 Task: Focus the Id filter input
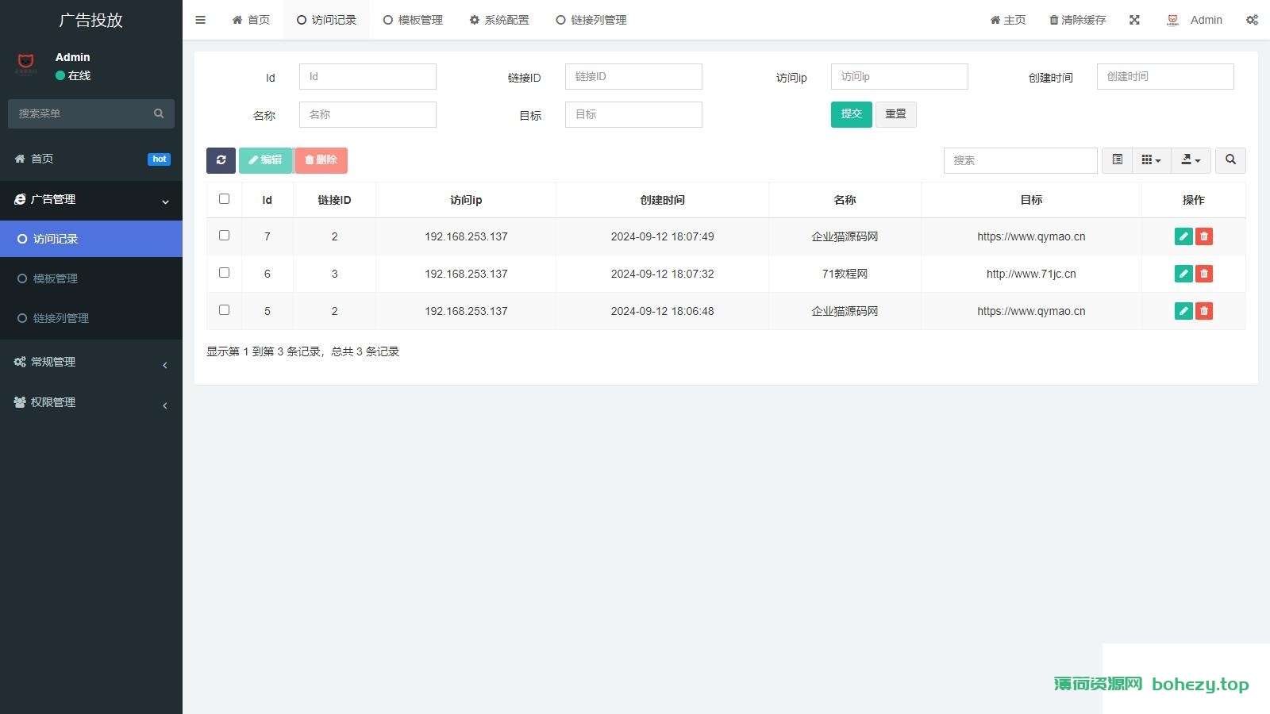(368, 76)
